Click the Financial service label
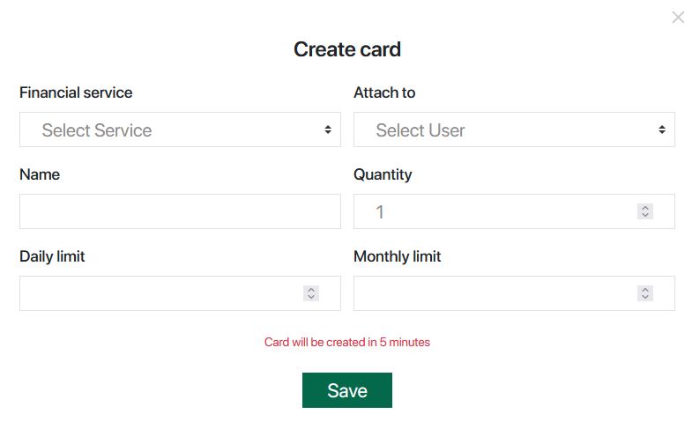 pos(76,92)
